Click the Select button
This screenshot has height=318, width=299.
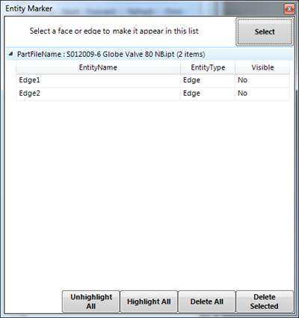click(x=265, y=31)
